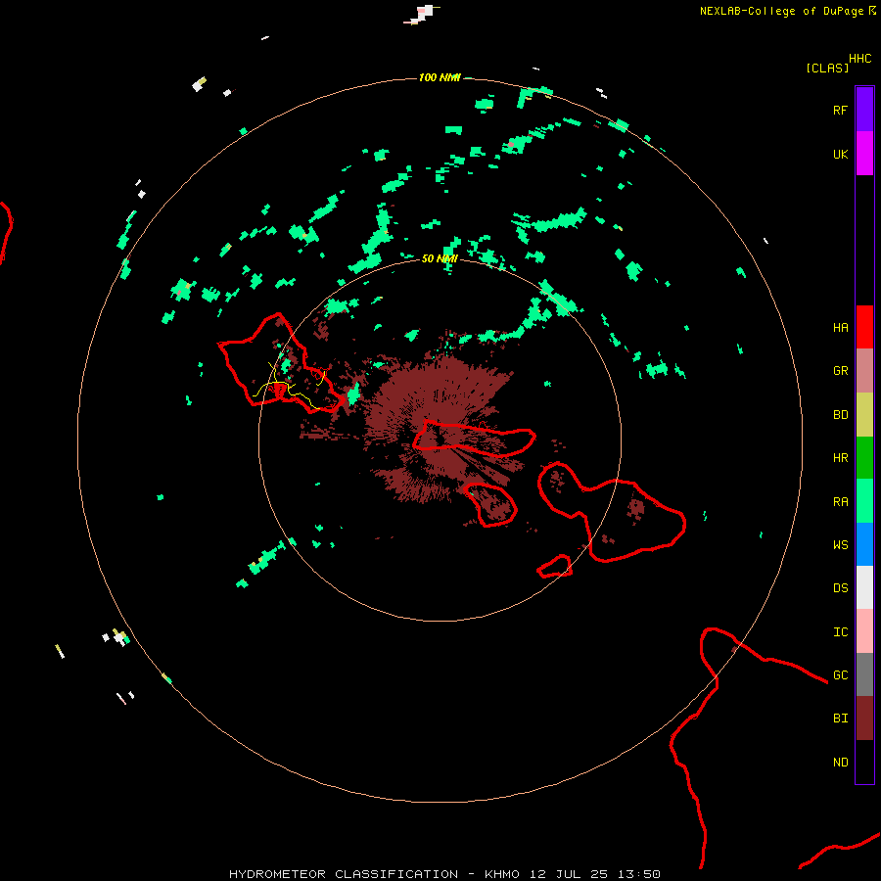Screen dimensions: 881x881
Task: Click the RA light green legend swatch
Action: click(x=864, y=501)
